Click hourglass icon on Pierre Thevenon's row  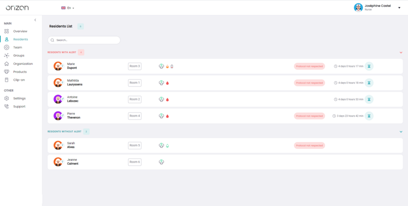369,116
